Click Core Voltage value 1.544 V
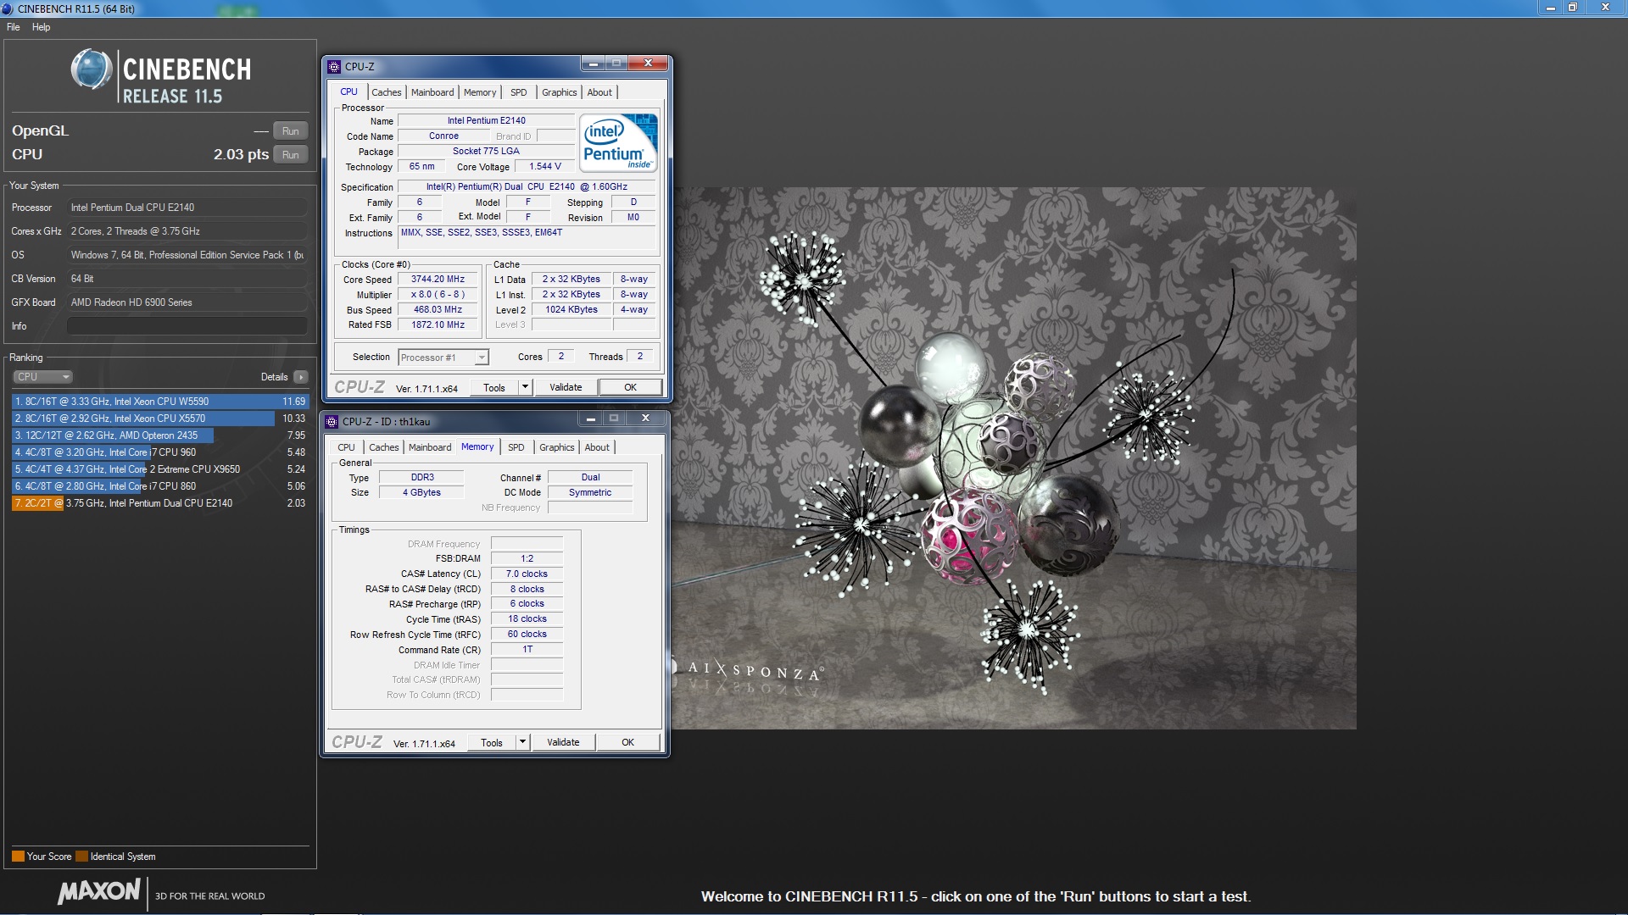Viewport: 1628px width, 915px height. (x=545, y=167)
